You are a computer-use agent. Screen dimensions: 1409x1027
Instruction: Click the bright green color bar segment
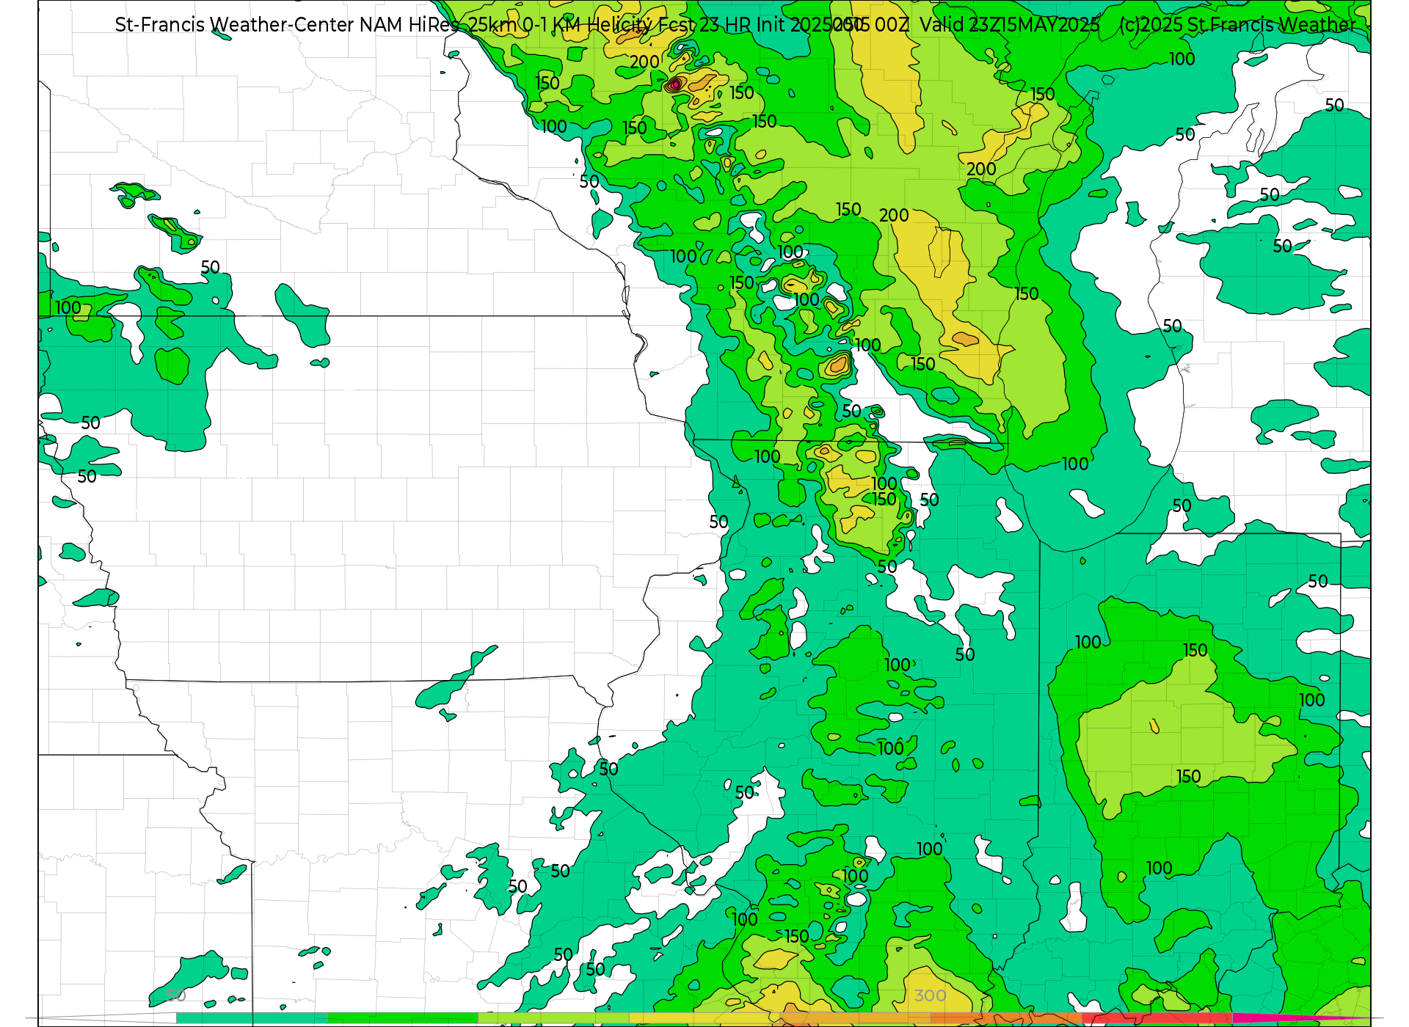tap(403, 1018)
